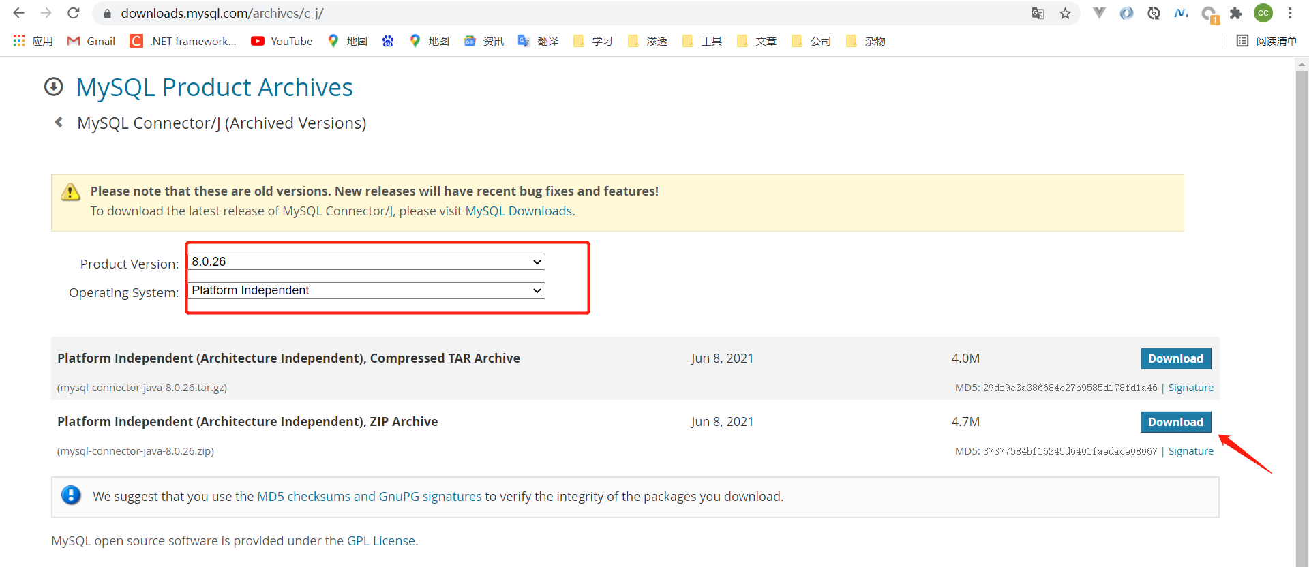Viewport: 1309px width, 567px height.
Task: Open the 应用 apps shortcut
Action: 33,41
